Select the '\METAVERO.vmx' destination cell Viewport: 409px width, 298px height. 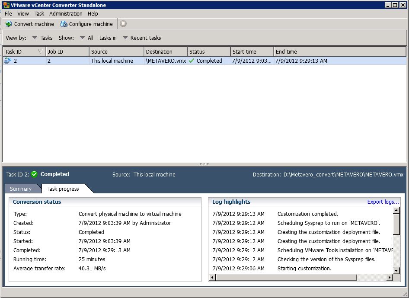[166, 61]
